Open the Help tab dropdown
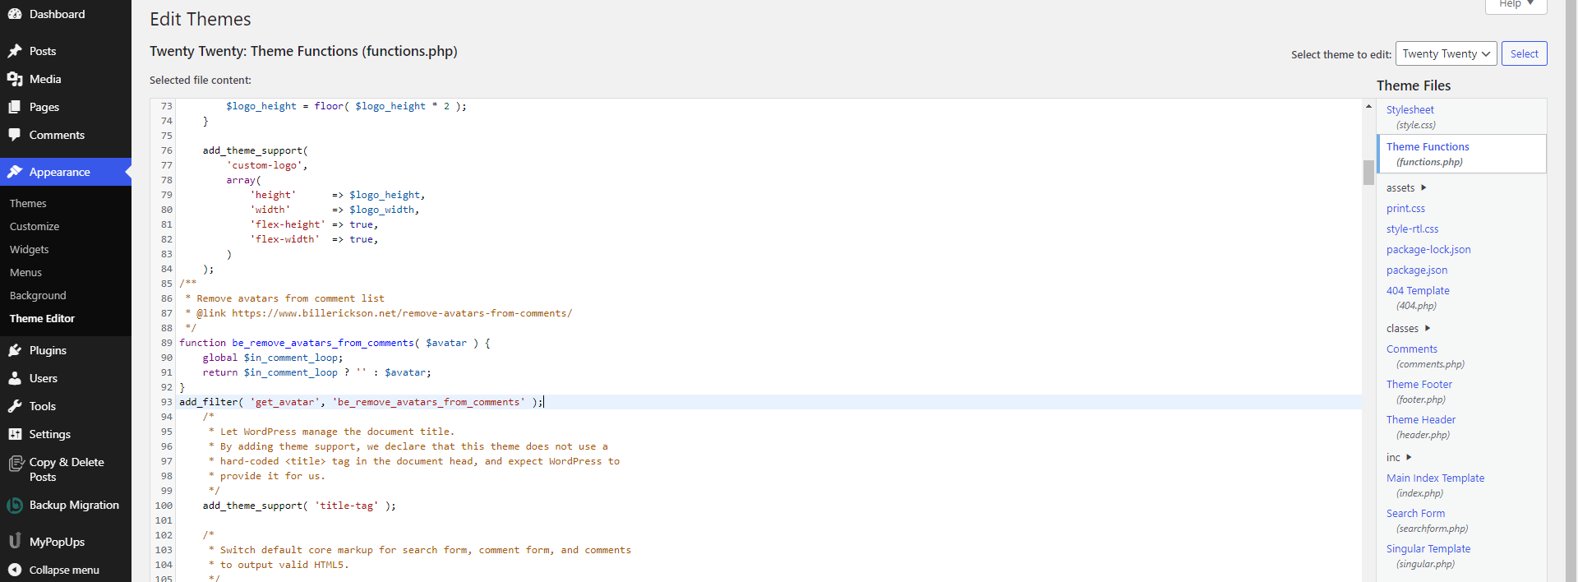Viewport: 1578px width, 582px height. coord(1516,5)
